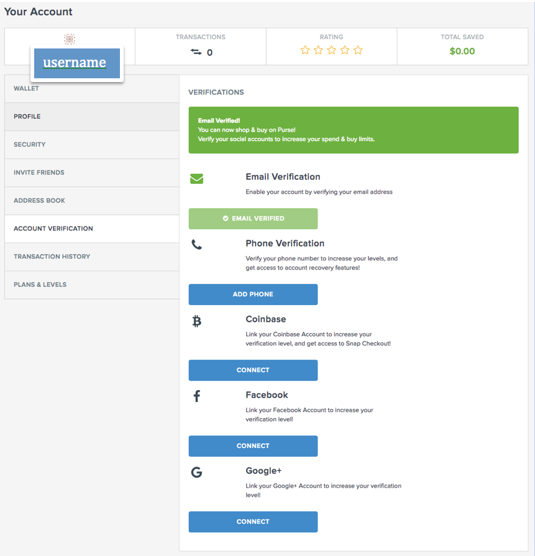The width and height of the screenshot is (535, 556).
Task: View Transaction History page
Action: tap(91, 257)
